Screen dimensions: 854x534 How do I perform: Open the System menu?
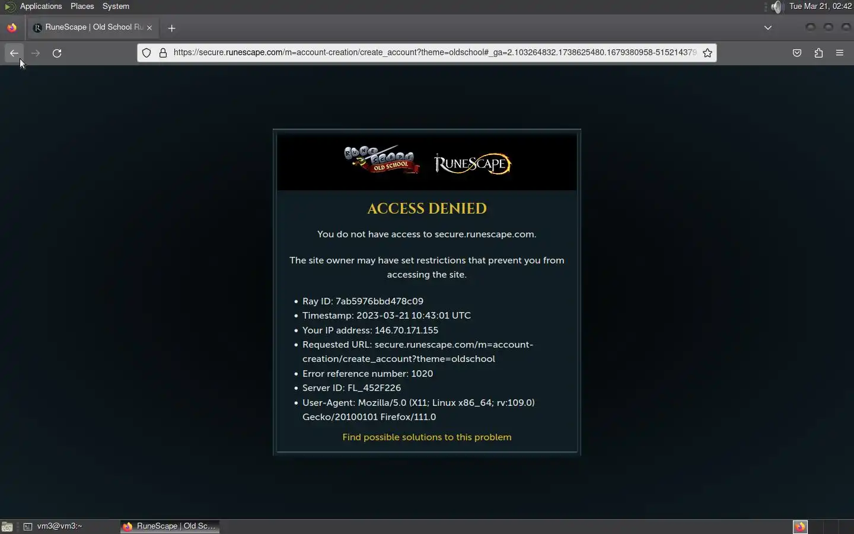click(116, 6)
